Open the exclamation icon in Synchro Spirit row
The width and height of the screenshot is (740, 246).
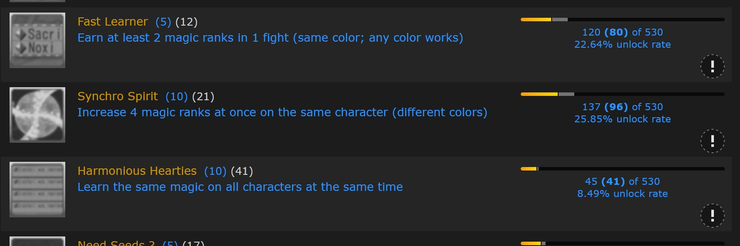tap(712, 141)
